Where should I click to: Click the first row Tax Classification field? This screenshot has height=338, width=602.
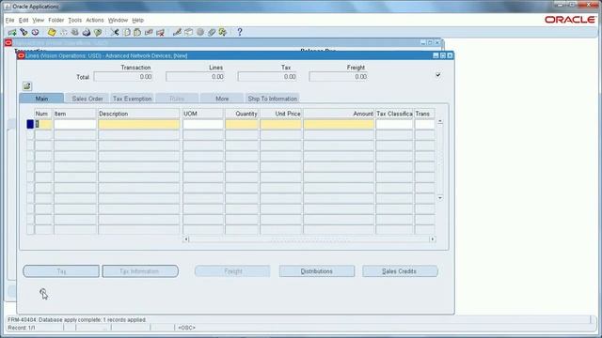tap(394, 124)
